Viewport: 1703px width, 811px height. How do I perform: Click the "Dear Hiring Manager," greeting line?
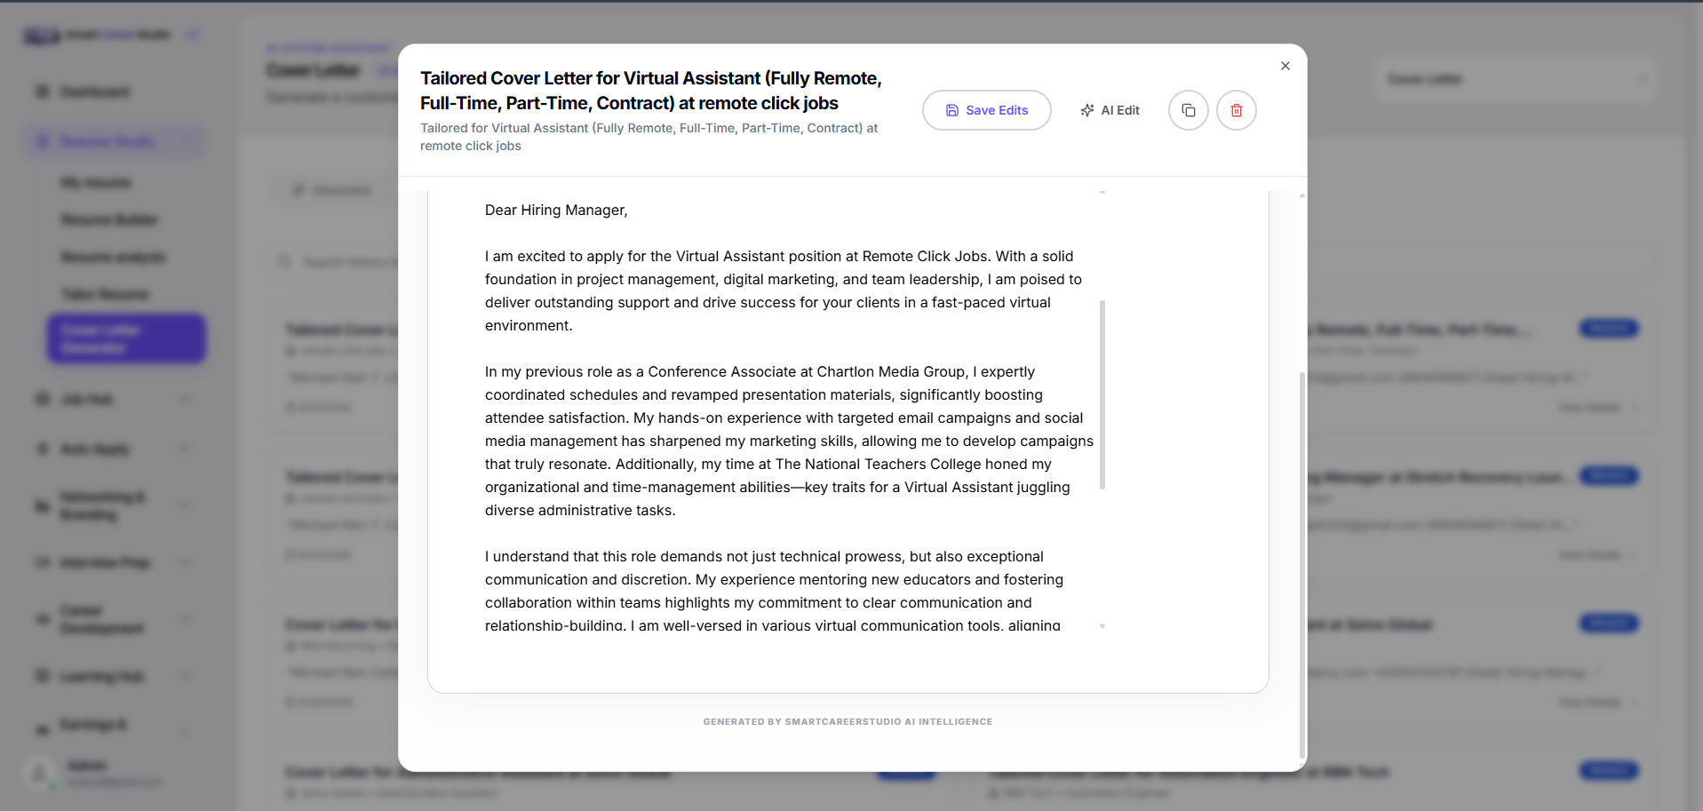tap(556, 210)
